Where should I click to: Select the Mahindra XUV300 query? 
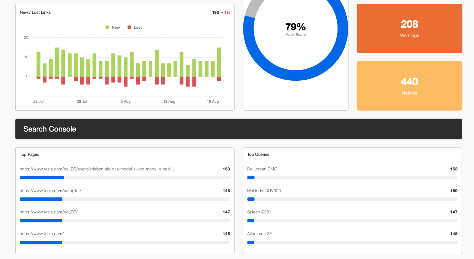(264, 191)
